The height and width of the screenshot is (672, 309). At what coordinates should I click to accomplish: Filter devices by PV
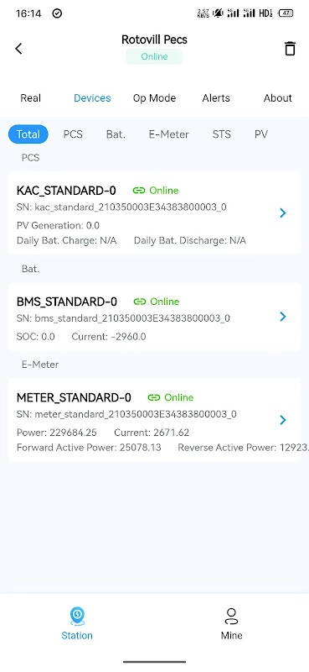click(x=261, y=134)
